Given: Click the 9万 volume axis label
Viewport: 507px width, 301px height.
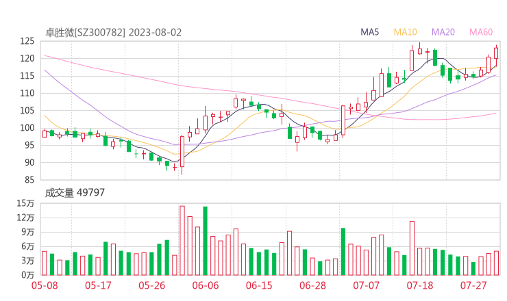Looking at the screenshot, I should 28,232.
